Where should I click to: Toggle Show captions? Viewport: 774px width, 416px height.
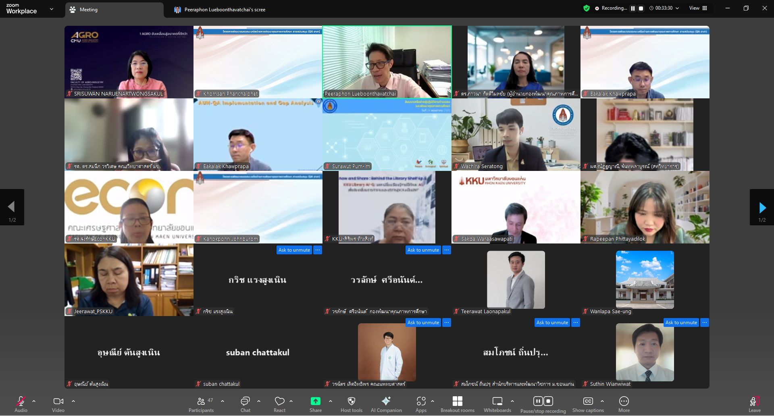[x=588, y=404]
